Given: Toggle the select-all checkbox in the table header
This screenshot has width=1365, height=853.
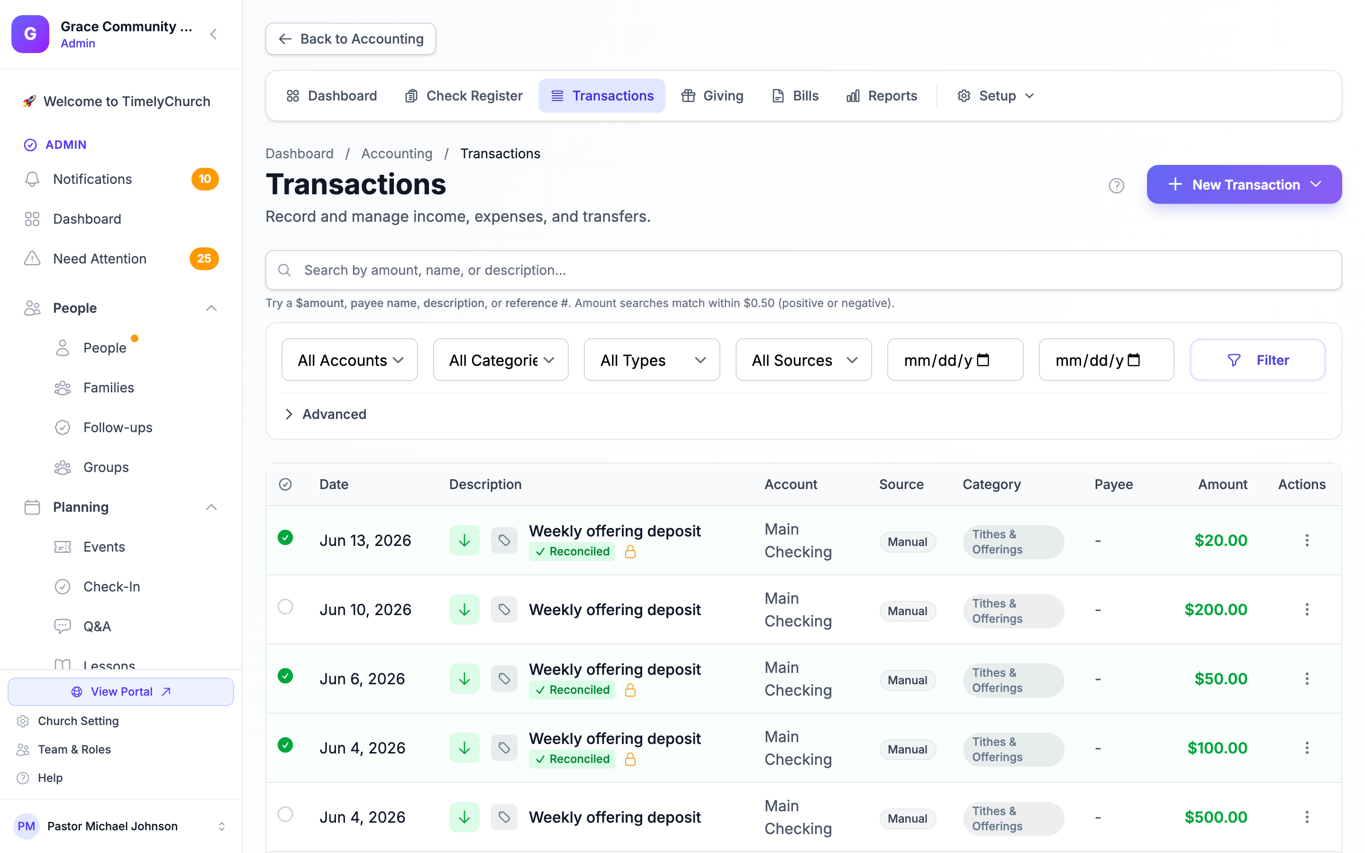Looking at the screenshot, I should 285,485.
